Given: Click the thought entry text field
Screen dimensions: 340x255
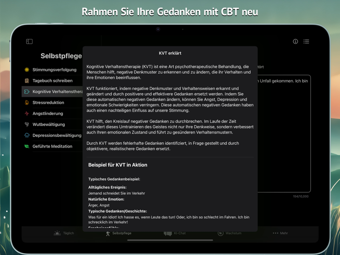Looking at the screenshot, I should (284, 134).
